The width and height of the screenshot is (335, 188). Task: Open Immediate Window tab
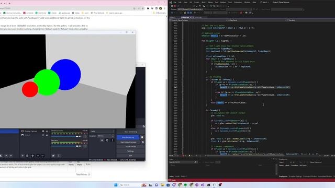point(325,177)
